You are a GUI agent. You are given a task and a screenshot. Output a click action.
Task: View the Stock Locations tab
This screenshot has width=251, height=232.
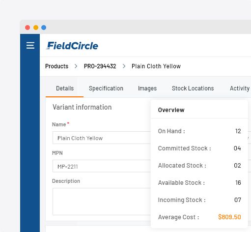pos(193,88)
